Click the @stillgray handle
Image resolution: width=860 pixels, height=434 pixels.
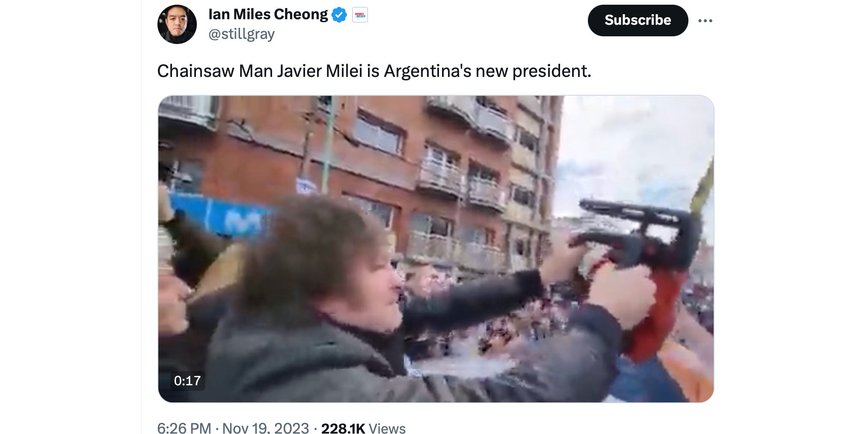241,34
